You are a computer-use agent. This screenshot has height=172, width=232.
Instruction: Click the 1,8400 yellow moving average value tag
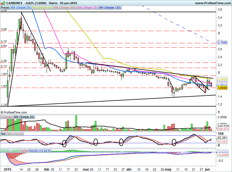tap(222, 79)
